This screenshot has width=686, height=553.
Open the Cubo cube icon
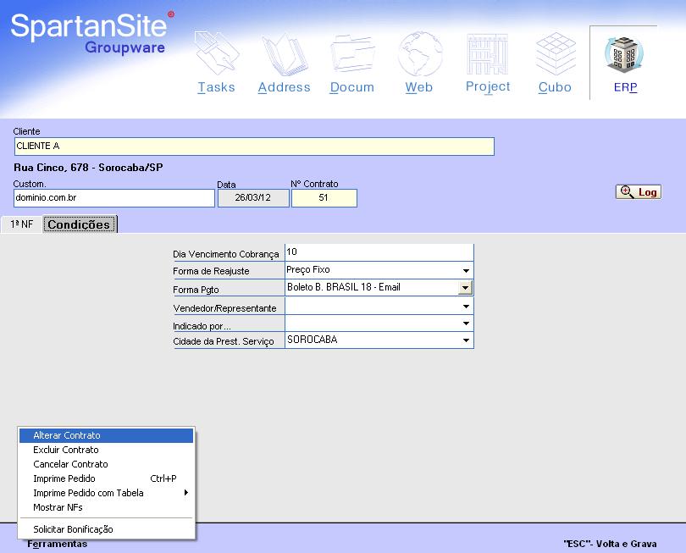tap(556, 54)
